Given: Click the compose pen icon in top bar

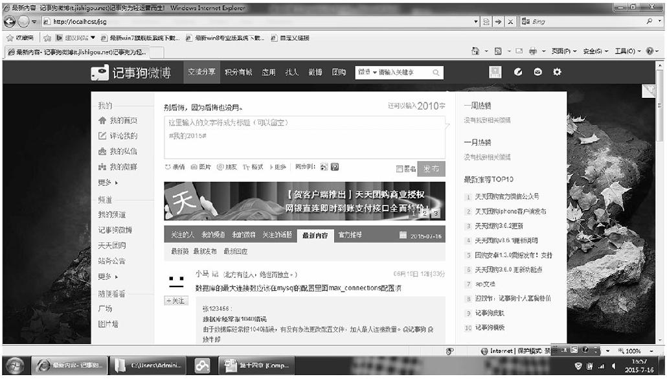Looking at the screenshot, I should [517, 73].
